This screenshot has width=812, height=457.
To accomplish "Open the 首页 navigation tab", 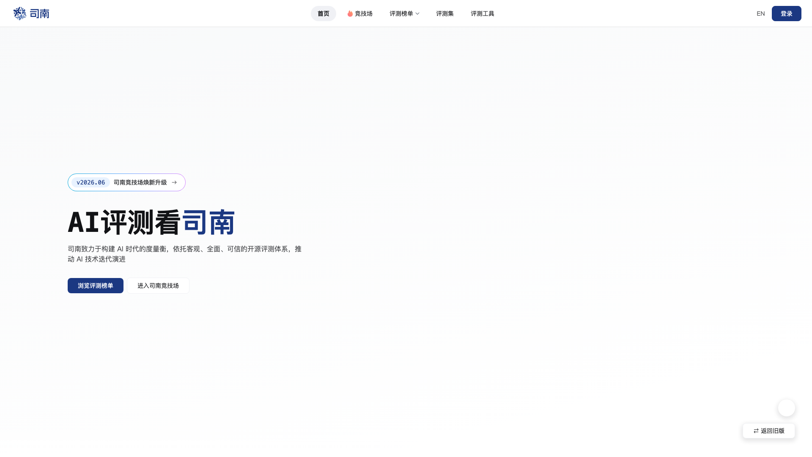I will [324, 14].
